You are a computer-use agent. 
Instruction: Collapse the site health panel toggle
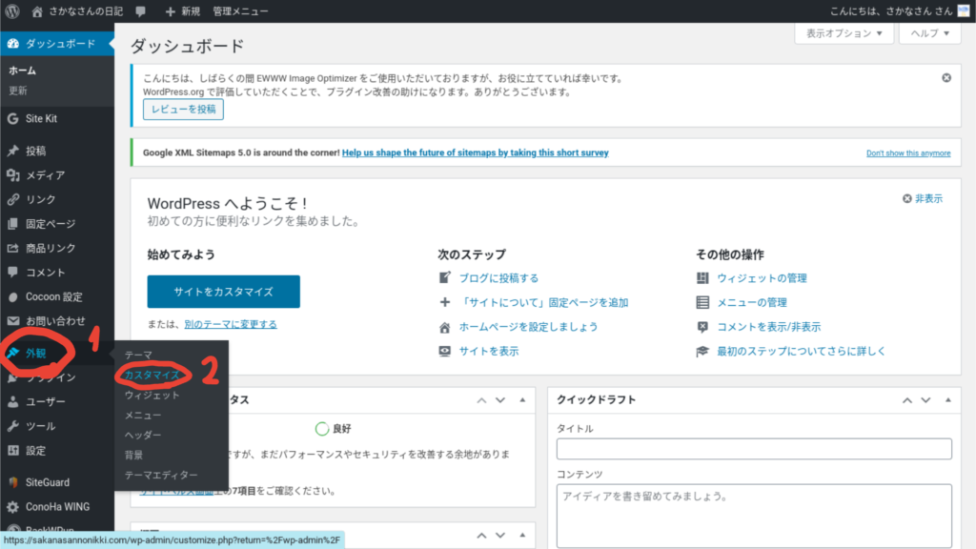[x=522, y=400]
